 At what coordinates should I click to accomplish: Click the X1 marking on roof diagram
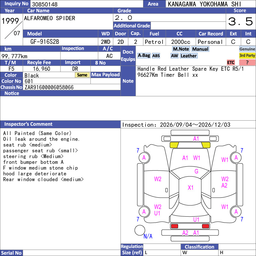point(190,188)
